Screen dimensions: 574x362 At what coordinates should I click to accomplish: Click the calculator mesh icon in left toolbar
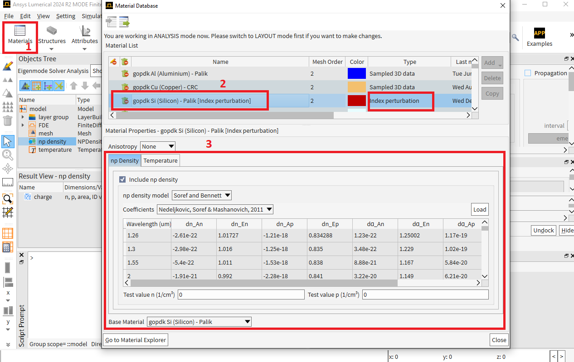[x=8, y=247]
